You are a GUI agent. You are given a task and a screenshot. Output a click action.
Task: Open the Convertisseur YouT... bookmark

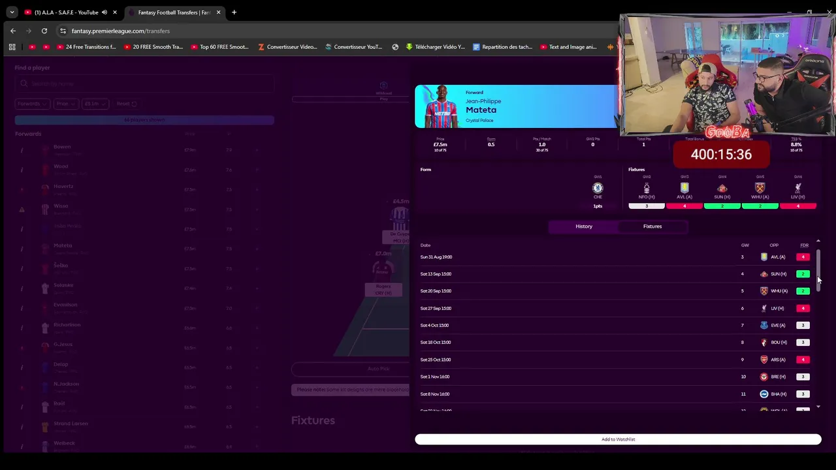(x=353, y=47)
